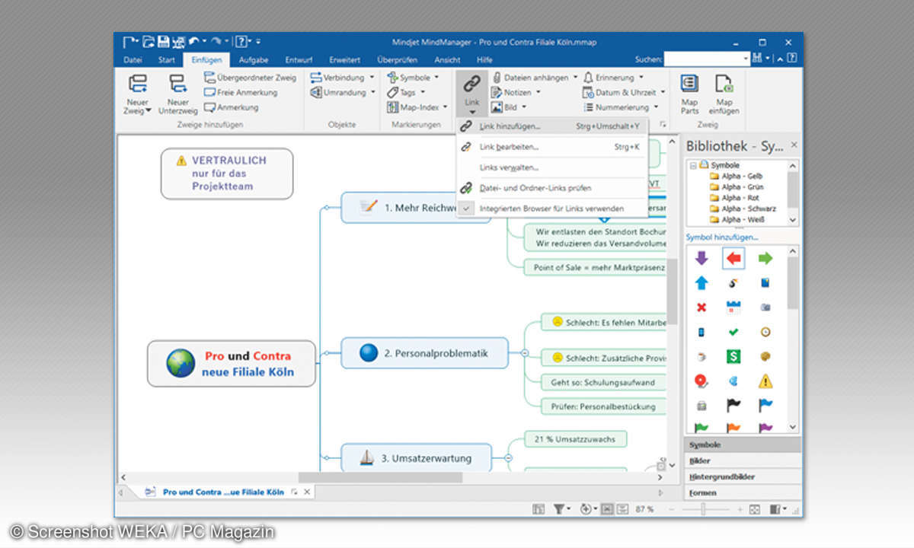This screenshot has width=914, height=548.
Task: Open the Verbindung dropdown arrow
Action: click(x=372, y=78)
